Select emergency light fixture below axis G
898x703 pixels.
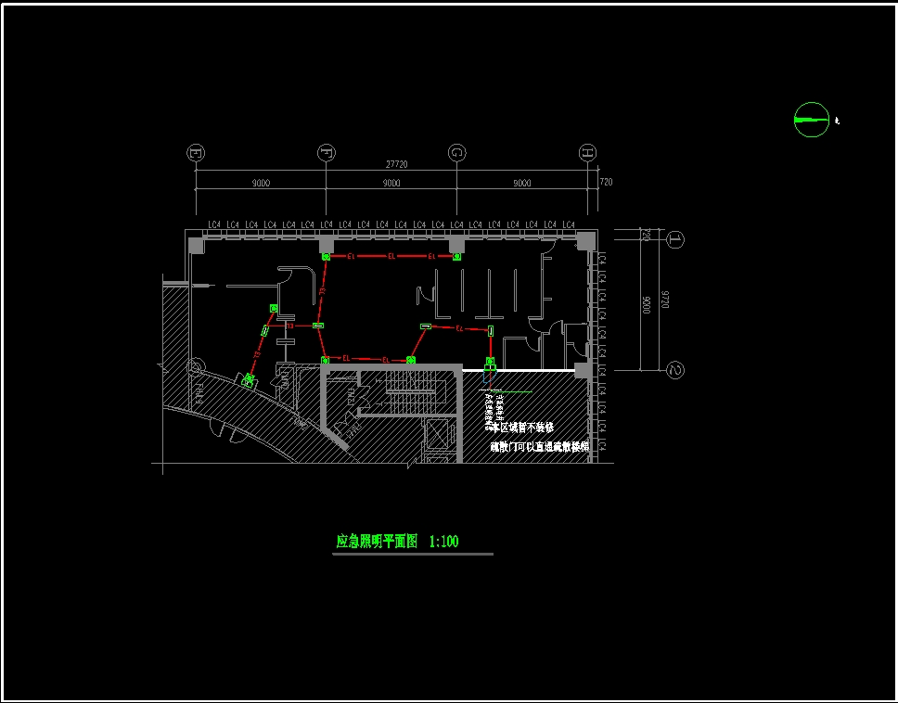(456, 256)
